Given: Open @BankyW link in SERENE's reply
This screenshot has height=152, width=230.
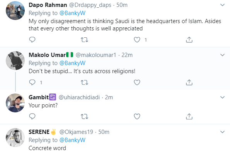Looking at the screenshot, I should 72,140.
